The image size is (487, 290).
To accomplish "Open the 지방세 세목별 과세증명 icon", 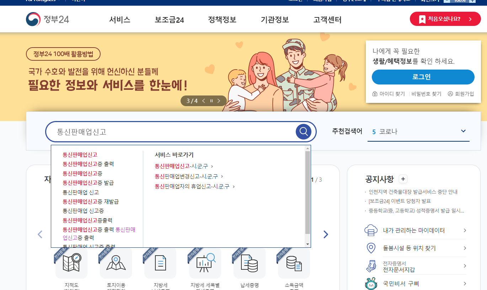I will (x=205, y=263).
